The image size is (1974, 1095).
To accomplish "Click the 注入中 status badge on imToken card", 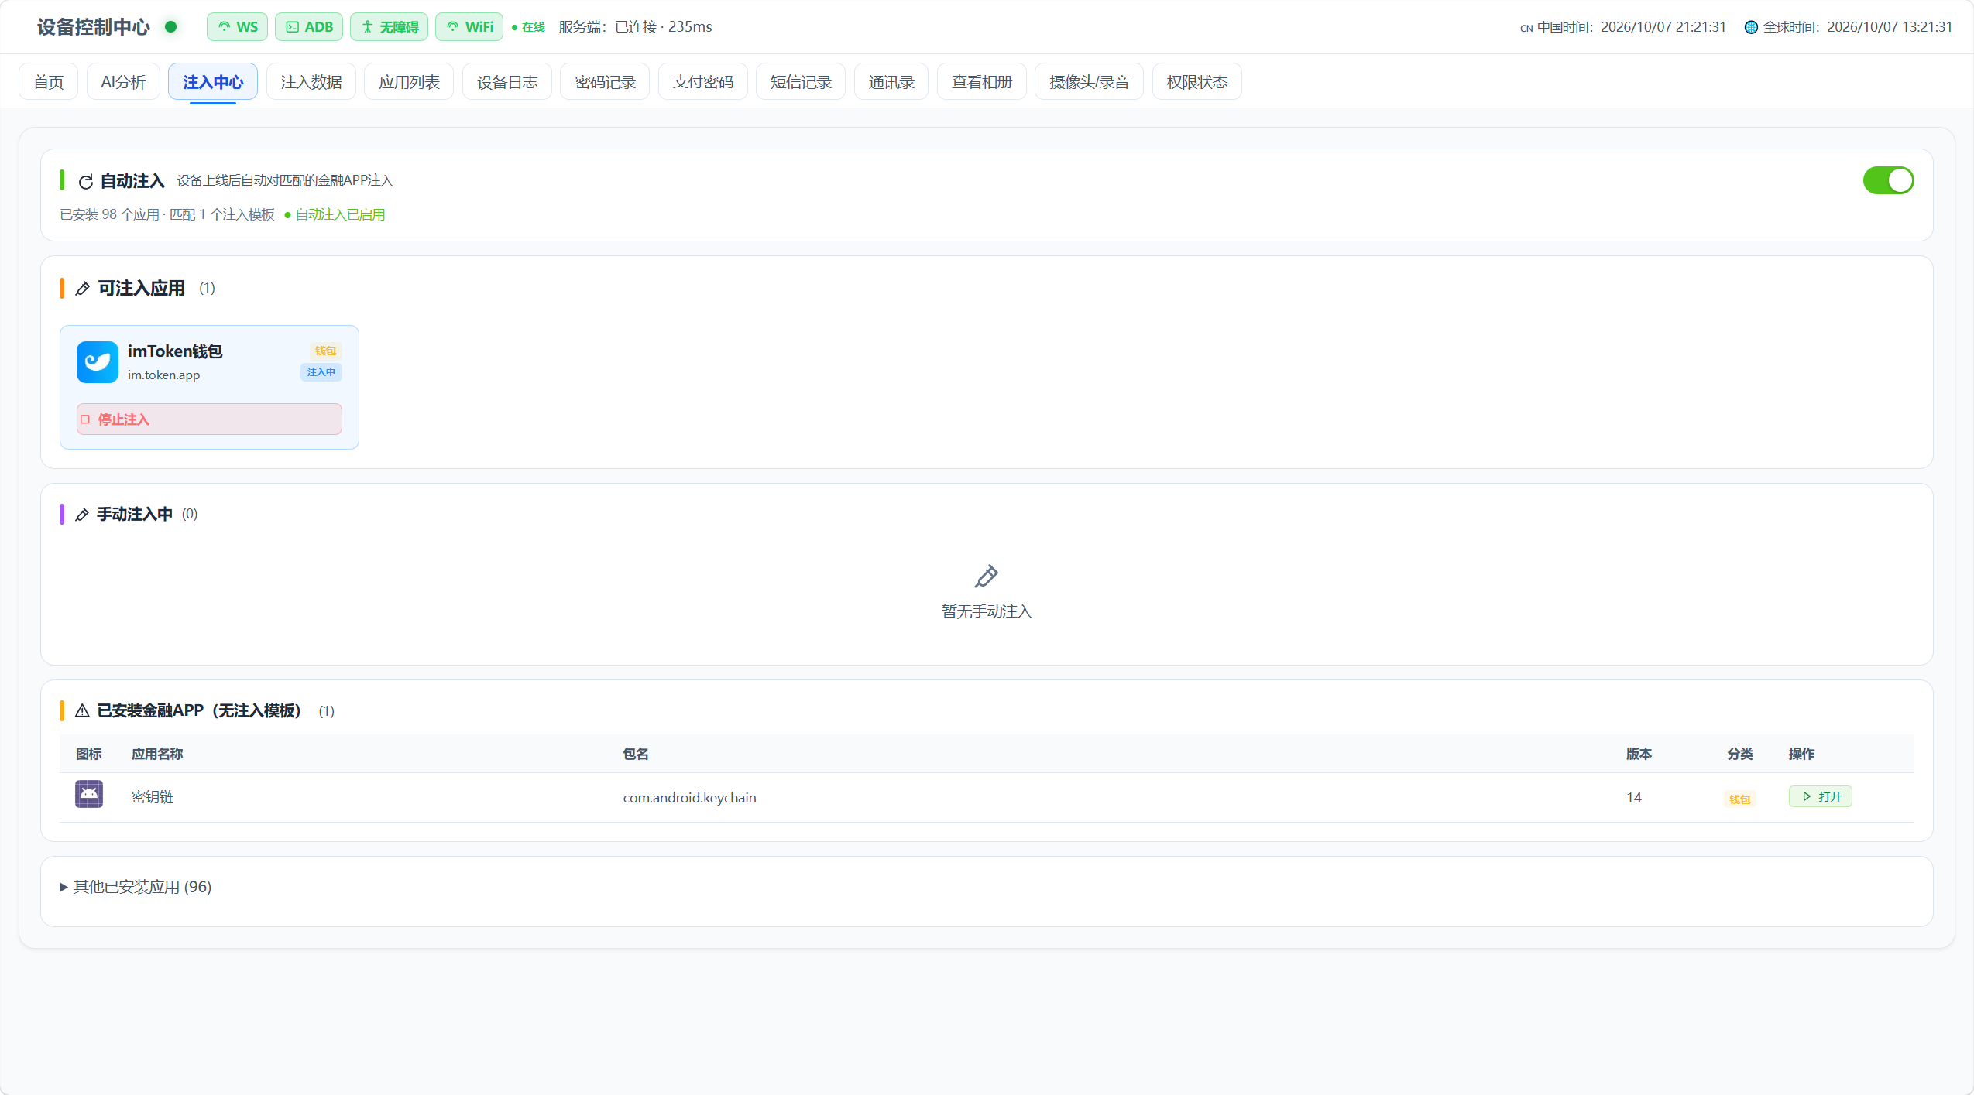I will point(321,372).
